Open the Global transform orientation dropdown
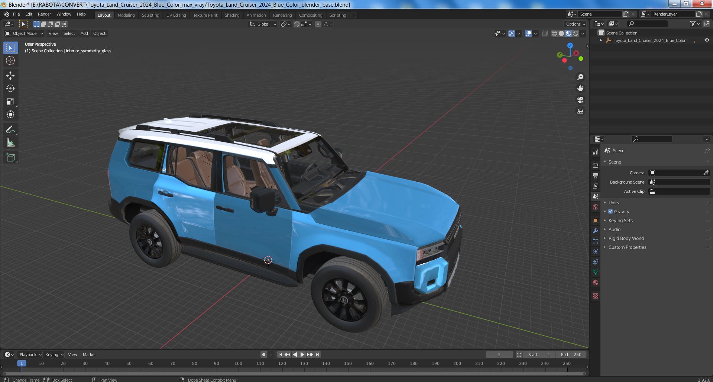Viewport: 713px width, 382px height. pos(263,24)
